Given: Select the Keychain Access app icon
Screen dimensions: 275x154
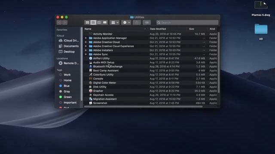Looking at the screenshot, I should point(91,95).
